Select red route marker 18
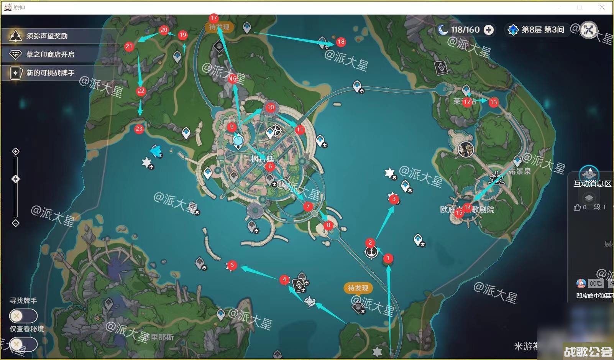Image resolution: width=614 pixels, height=360 pixels. tap(341, 41)
